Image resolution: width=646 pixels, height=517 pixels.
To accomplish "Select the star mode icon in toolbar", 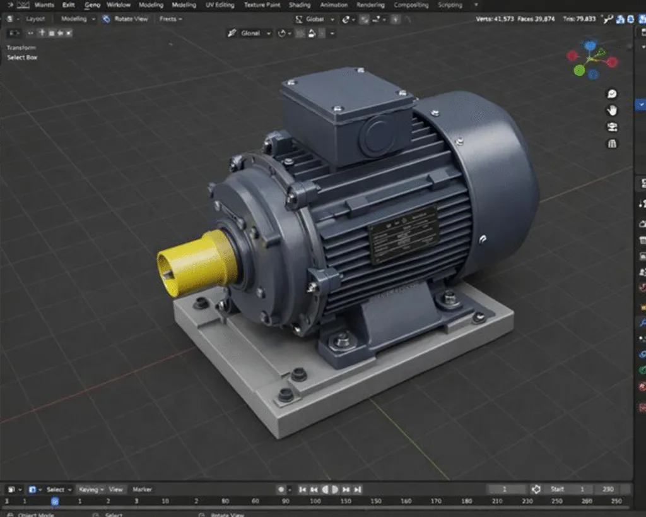I will (60, 33).
